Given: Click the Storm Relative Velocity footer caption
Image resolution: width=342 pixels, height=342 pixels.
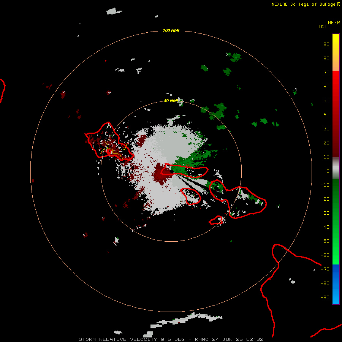Looking at the screenshot, I should point(171,339).
